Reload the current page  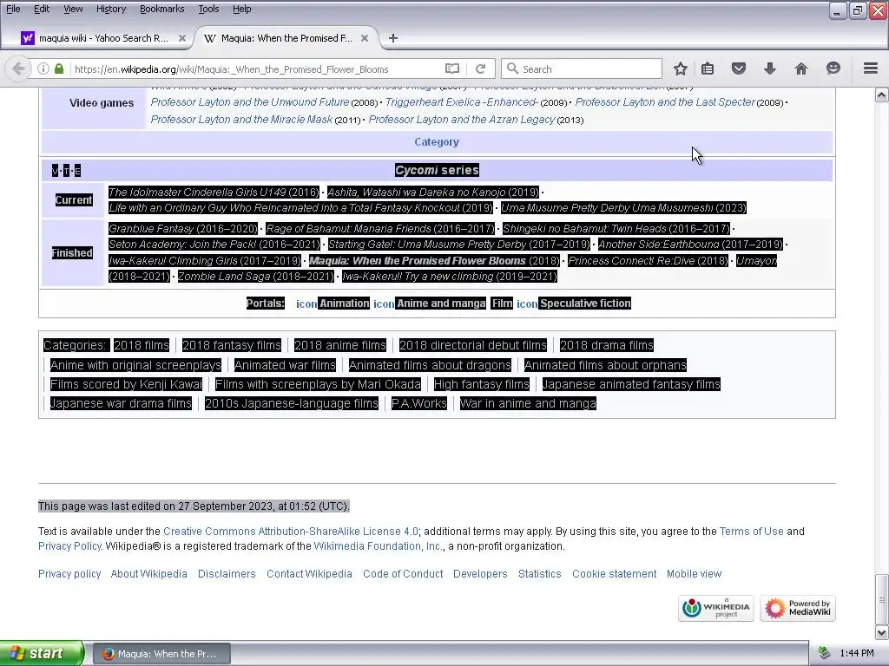pos(481,69)
